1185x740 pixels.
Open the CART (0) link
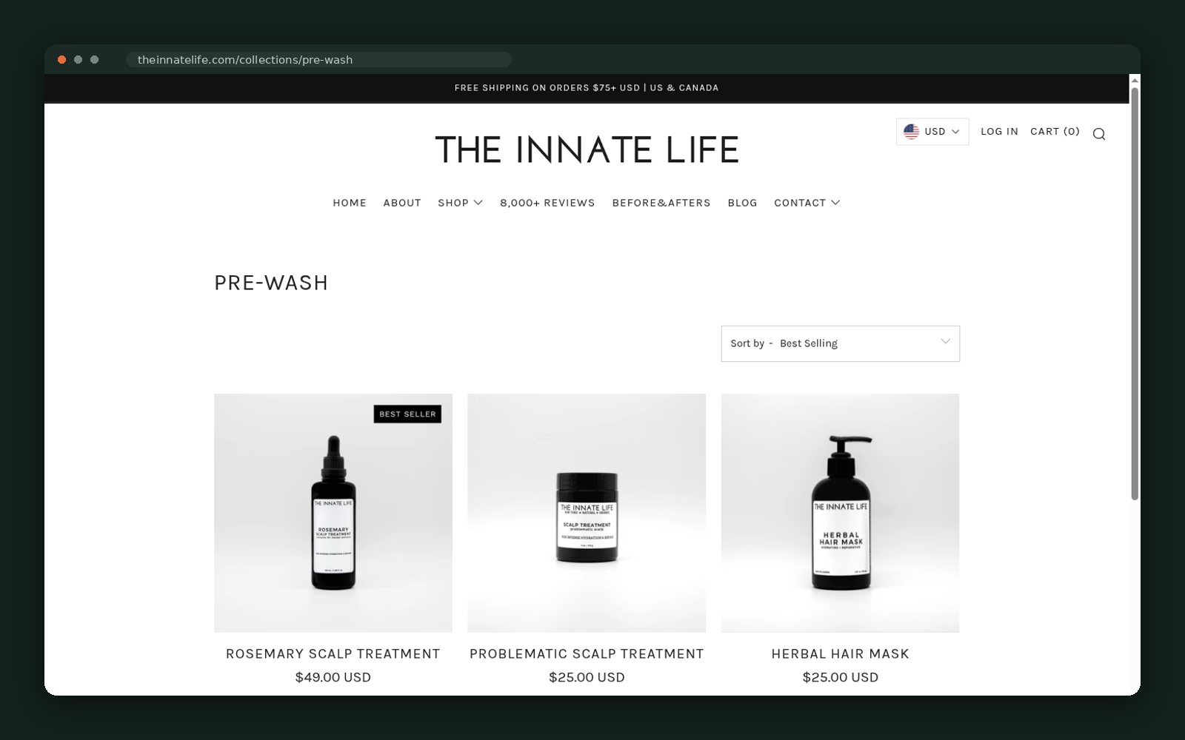(1055, 132)
